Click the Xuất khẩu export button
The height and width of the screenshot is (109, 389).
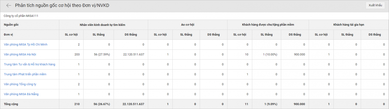(x=375, y=6)
